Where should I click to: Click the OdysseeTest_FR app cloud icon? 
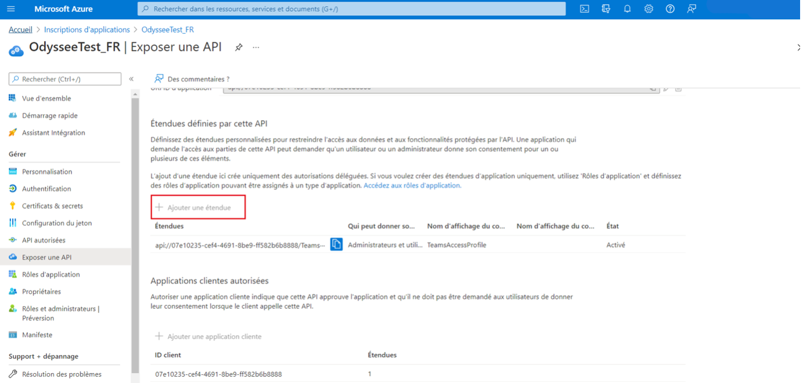click(16, 50)
